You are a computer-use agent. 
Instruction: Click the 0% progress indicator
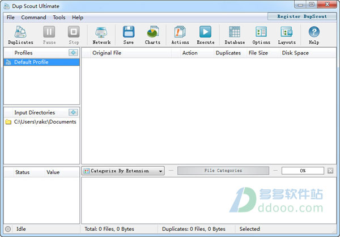coord(303,171)
